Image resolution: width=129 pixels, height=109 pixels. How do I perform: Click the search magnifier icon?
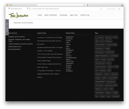pos(119,9)
